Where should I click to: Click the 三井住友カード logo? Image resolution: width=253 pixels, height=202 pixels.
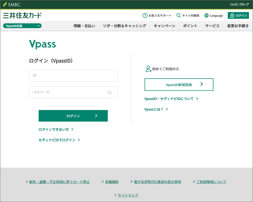22,16
